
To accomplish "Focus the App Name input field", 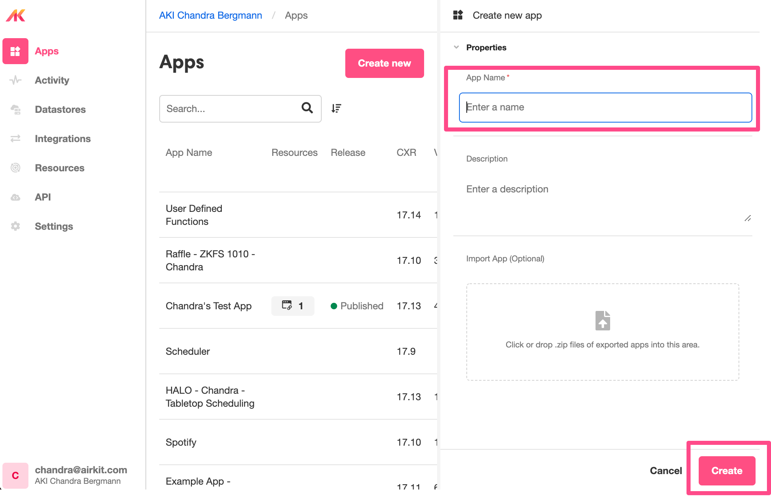I will [605, 108].
